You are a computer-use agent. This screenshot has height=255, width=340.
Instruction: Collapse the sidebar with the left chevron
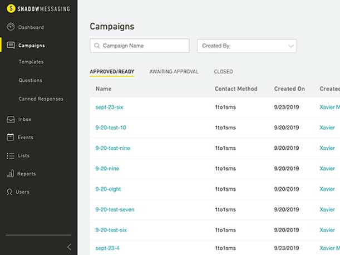[69, 247]
